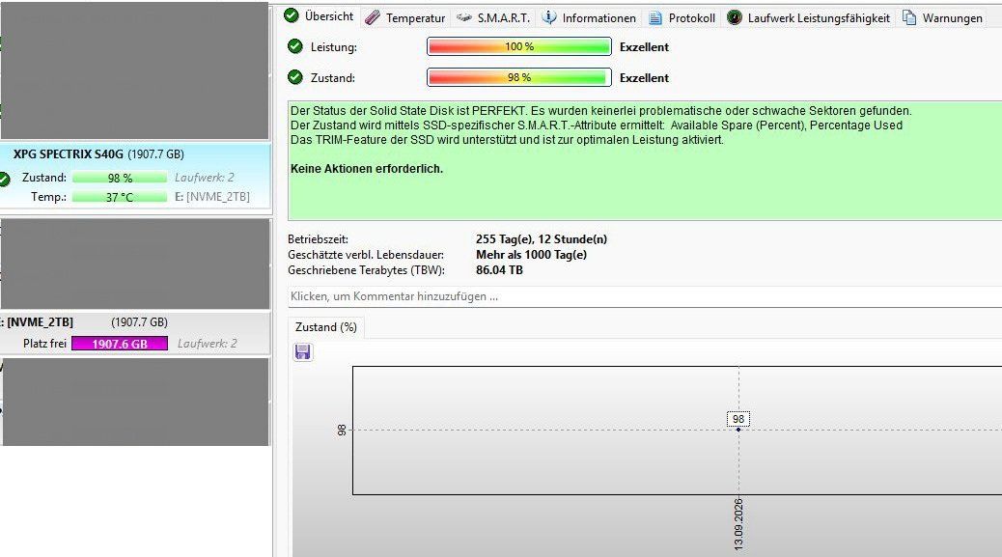Open the S.M.A.R.T. tab
Viewport: 1002px width, 557px height.
point(494,18)
